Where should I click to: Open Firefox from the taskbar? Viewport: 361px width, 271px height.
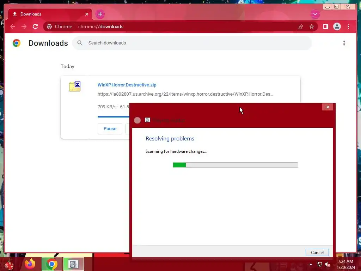tap(30, 264)
